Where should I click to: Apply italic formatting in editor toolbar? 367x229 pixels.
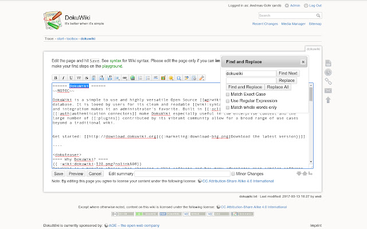tap(63, 78)
